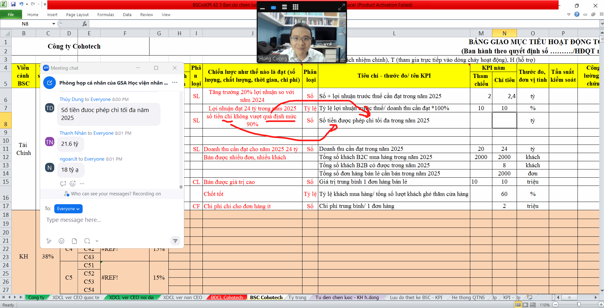Switch to 'KPI - 3p' sheet tab
The image size is (604, 308).
[x=512, y=297]
